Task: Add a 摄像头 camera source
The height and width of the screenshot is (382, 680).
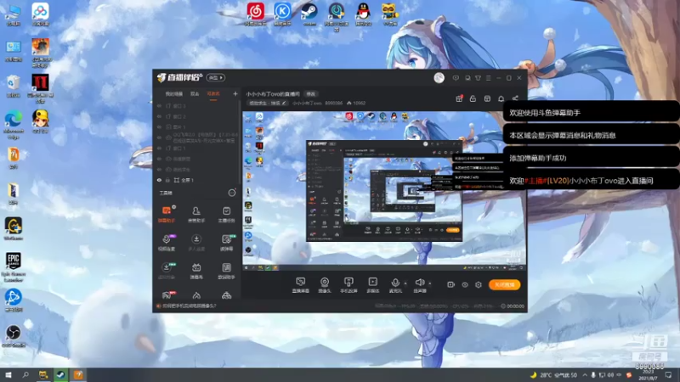Action: coord(325,285)
